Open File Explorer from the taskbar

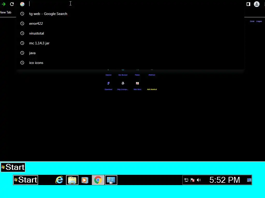pos(72,180)
